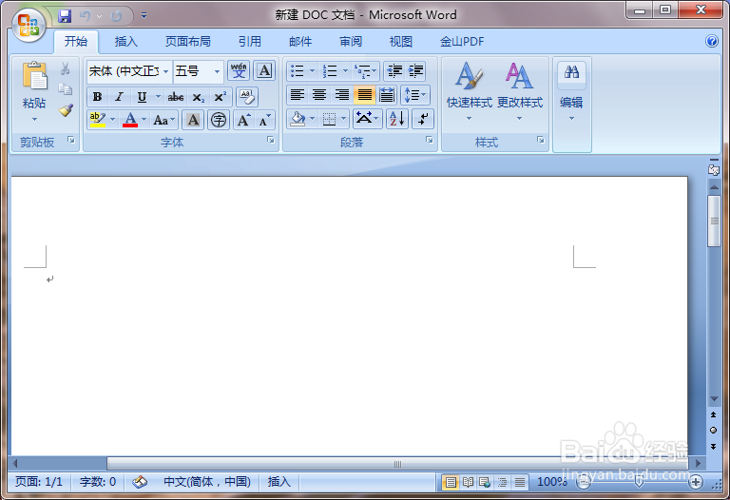Open the 编辑 menu group
The height and width of the screenshot is (500, 730).
coord(571,92)
